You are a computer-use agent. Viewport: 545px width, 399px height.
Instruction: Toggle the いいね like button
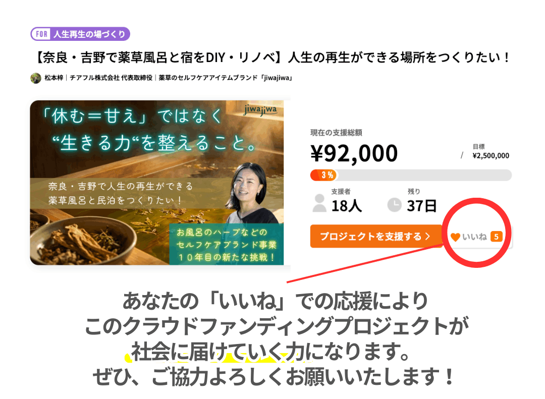(x=477, y=237)
